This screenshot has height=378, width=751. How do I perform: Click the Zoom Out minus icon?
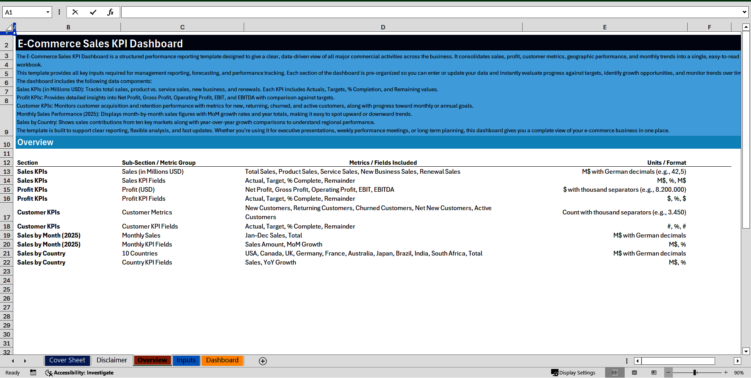669,373
